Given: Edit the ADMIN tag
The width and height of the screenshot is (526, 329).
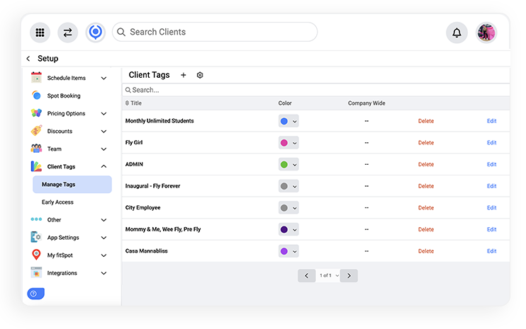Looking at the screenshot, I should pyautogui.click(x=492, y=164).
